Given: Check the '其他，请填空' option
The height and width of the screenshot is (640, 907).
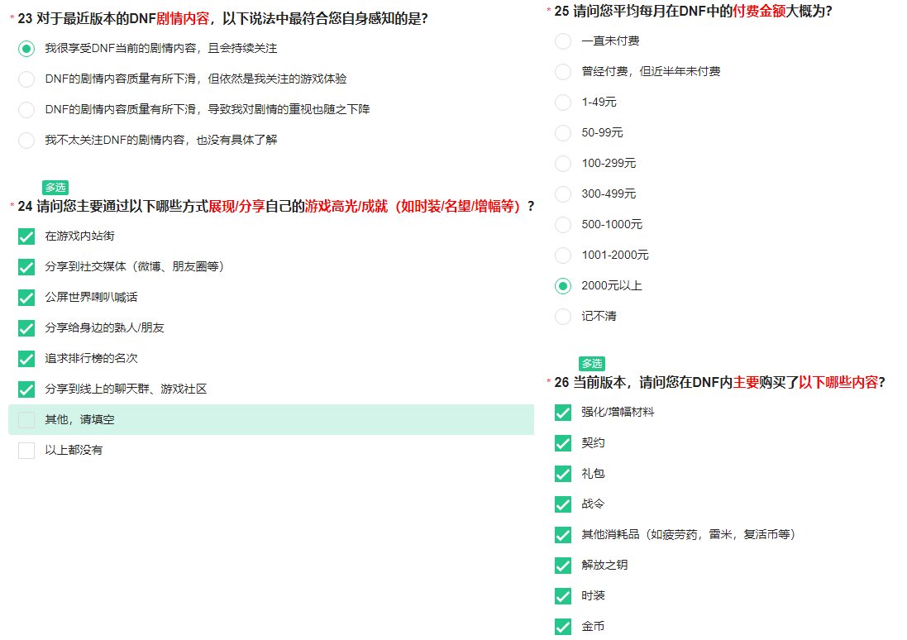Looking at the screenshot, I should (x=26, y=420).
